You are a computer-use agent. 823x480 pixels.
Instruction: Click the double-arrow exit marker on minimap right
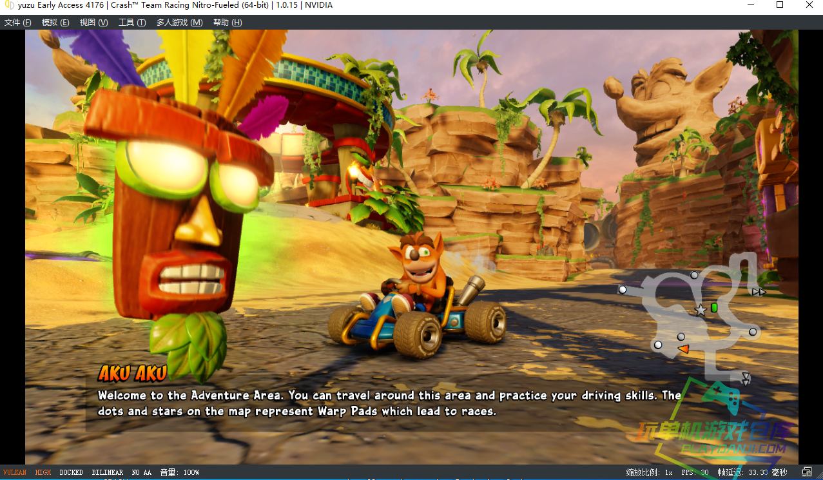pos(759,292)
